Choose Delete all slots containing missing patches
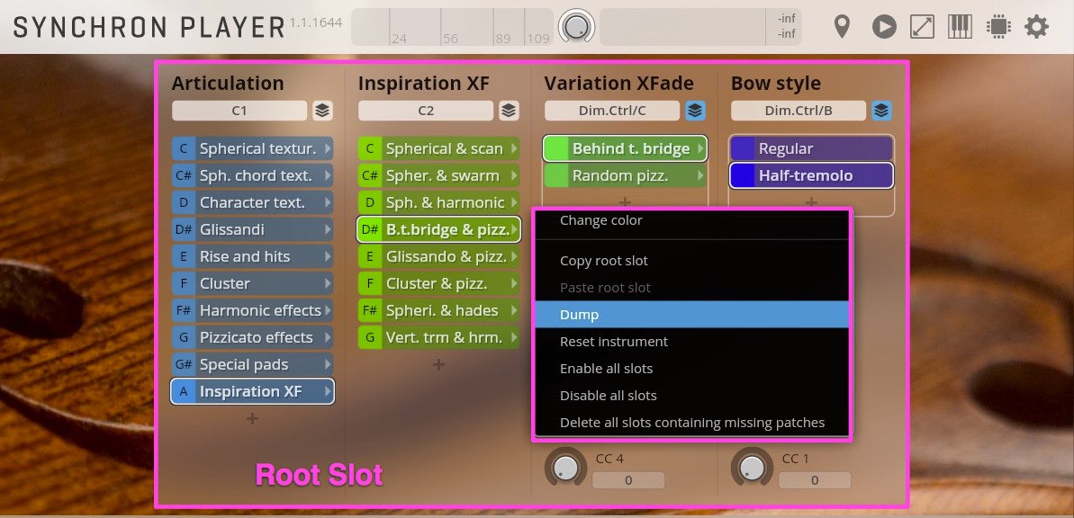Image resolution: width=1074 pixels, height=518 pixels. point(691,423)
